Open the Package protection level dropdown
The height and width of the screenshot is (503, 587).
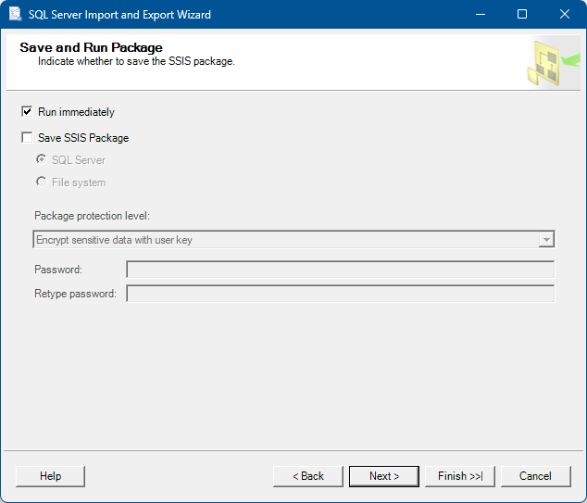tap(293, 240)
